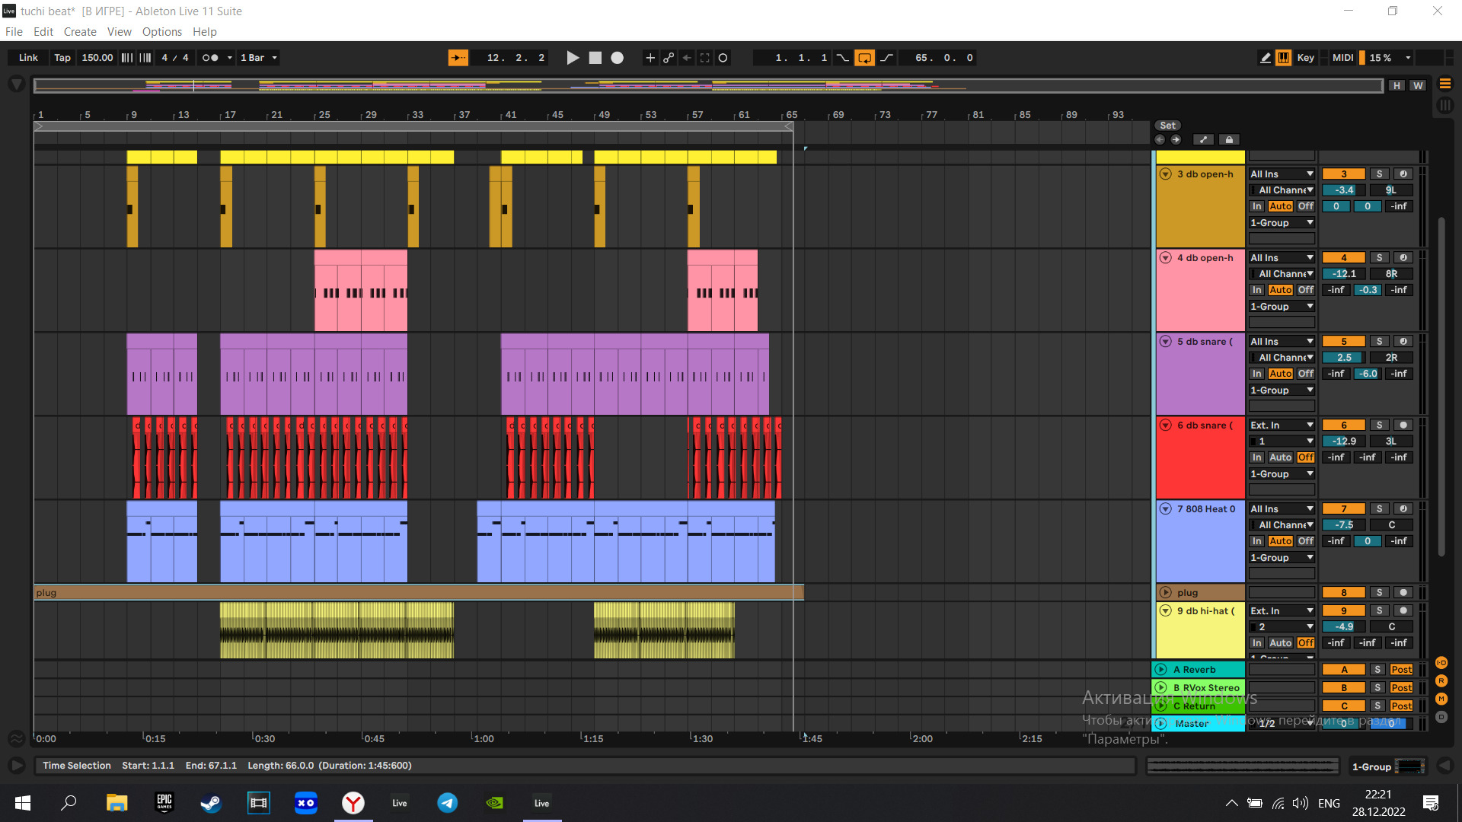Screen dimensions: 1462x822
Task: Click the Tap tempo button
Action: 62,58
